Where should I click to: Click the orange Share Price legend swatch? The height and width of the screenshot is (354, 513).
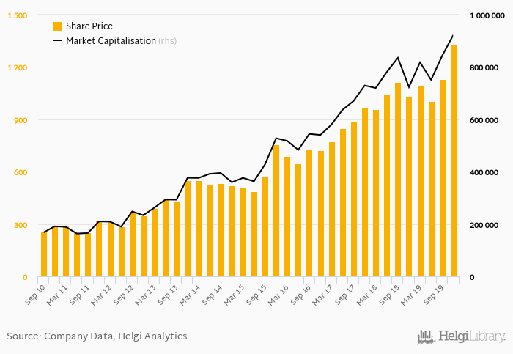[x=57, y=26]
